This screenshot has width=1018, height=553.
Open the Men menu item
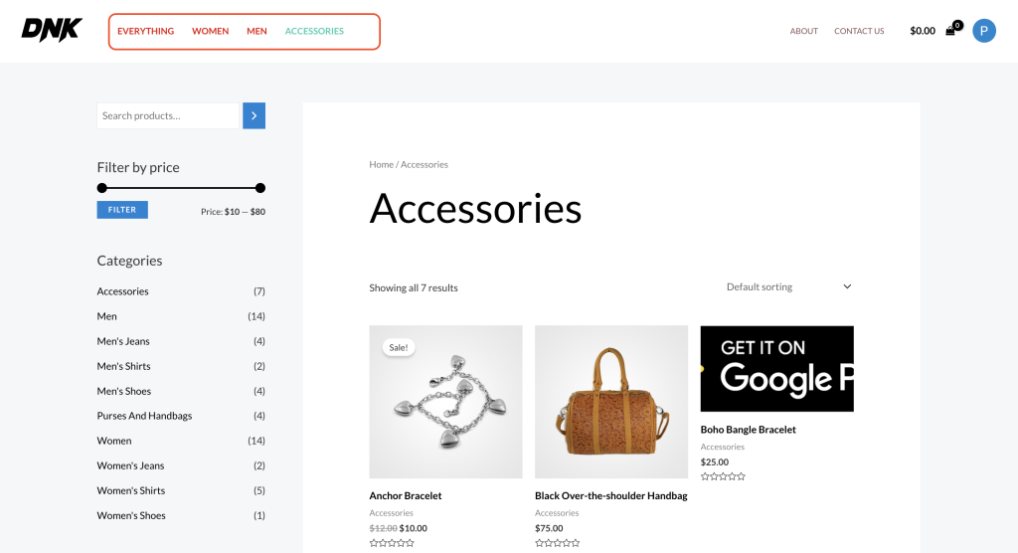point(256,31)
